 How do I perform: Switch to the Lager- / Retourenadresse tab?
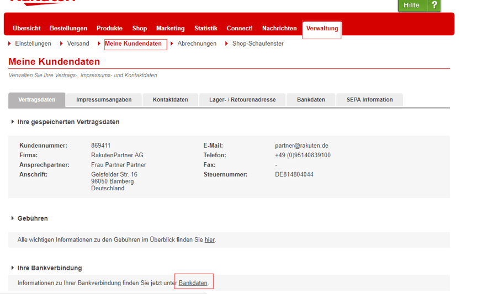(242, 100)
